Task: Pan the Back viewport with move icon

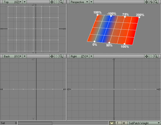Action: pos(52,56)
